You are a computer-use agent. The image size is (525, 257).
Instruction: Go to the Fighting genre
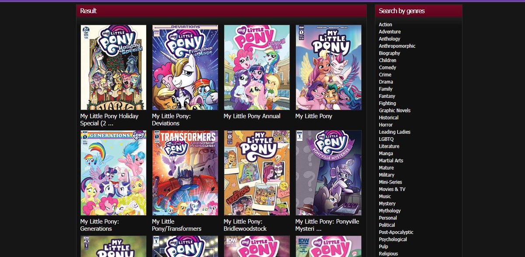[388, 104]
